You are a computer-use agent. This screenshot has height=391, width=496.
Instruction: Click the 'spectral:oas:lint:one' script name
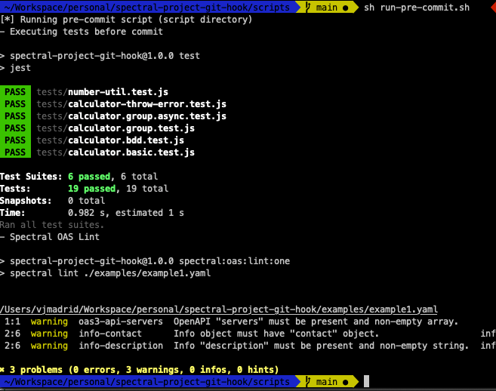[x=234, y=261]
